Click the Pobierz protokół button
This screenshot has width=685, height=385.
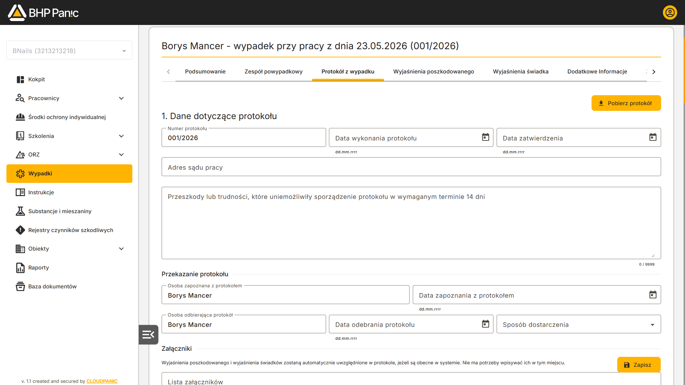tap(626, 103)
